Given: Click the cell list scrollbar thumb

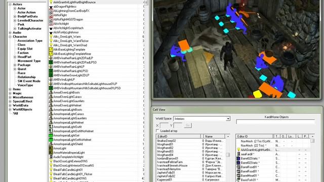Looking at the screenshot, I should coord(228,155).
